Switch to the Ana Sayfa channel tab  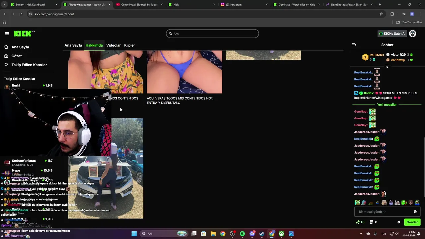pos(73,45)
